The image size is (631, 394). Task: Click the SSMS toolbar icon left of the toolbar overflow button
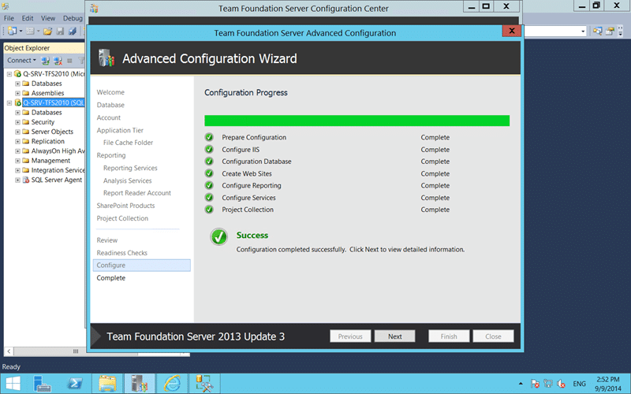pyautogui.click(x=610, y=31)
